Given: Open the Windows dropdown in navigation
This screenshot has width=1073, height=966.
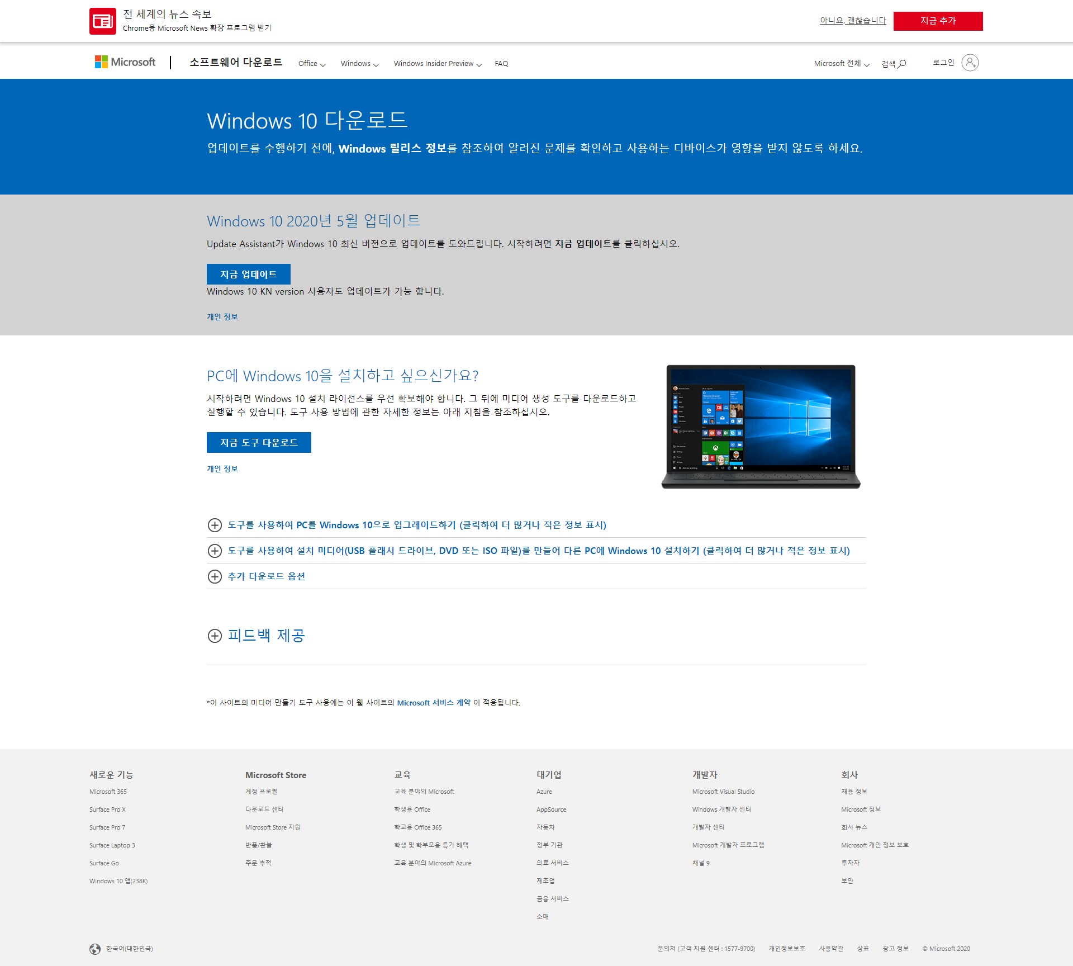Looking at the screenshot, I should [x=359, y=64].
